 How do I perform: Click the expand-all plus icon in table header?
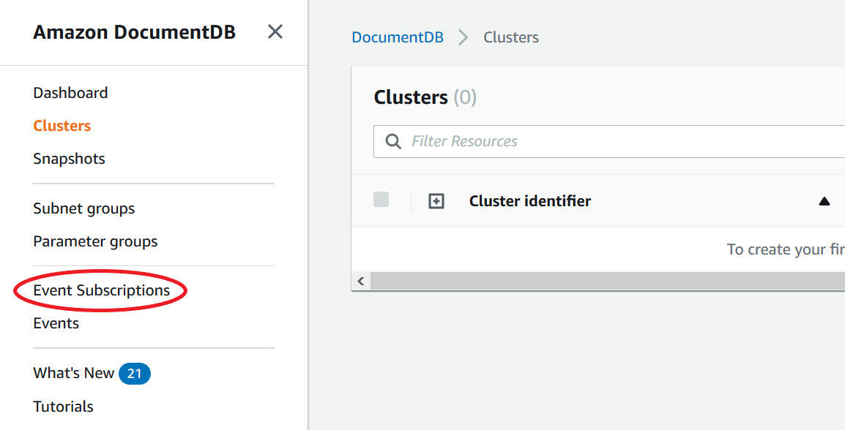[x=436, y=200]
